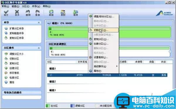Open the AOMEI Technology logo
This screenshot has height=109, width=176.
(165, 14)
